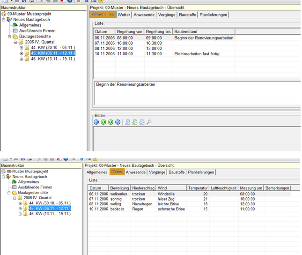Select highlighted Allgemeines tab in upper window
The width and height of the screenshot is (302, 255).
[103, 15]
